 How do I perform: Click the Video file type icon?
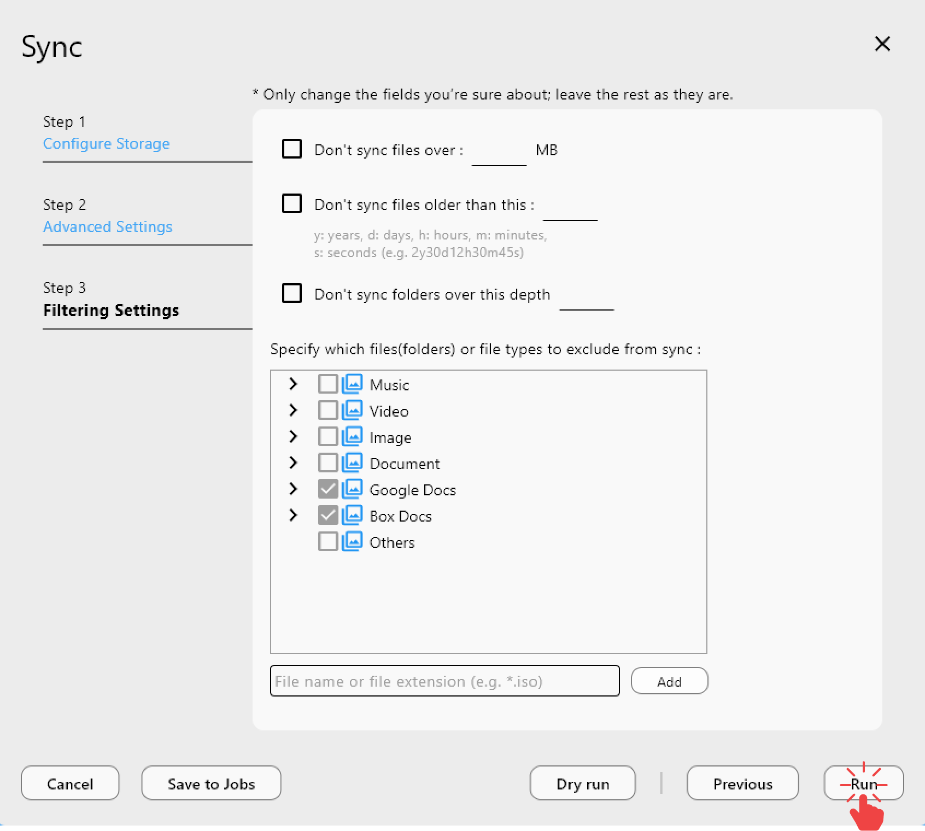[353, 410]
